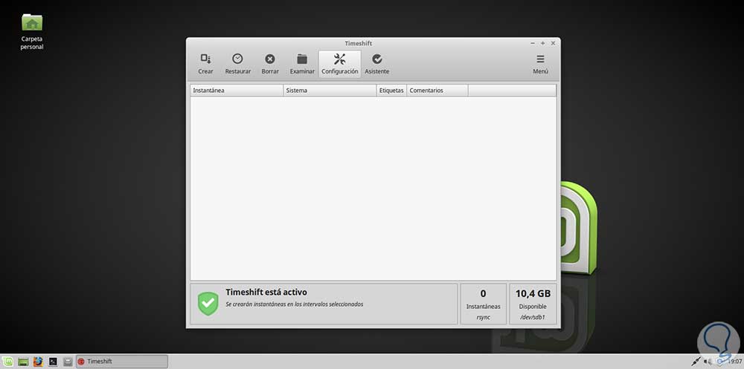The height and width of the screenshot is (369, 744).
Task: Open the terminal from the taskbar
Action: 53,362
